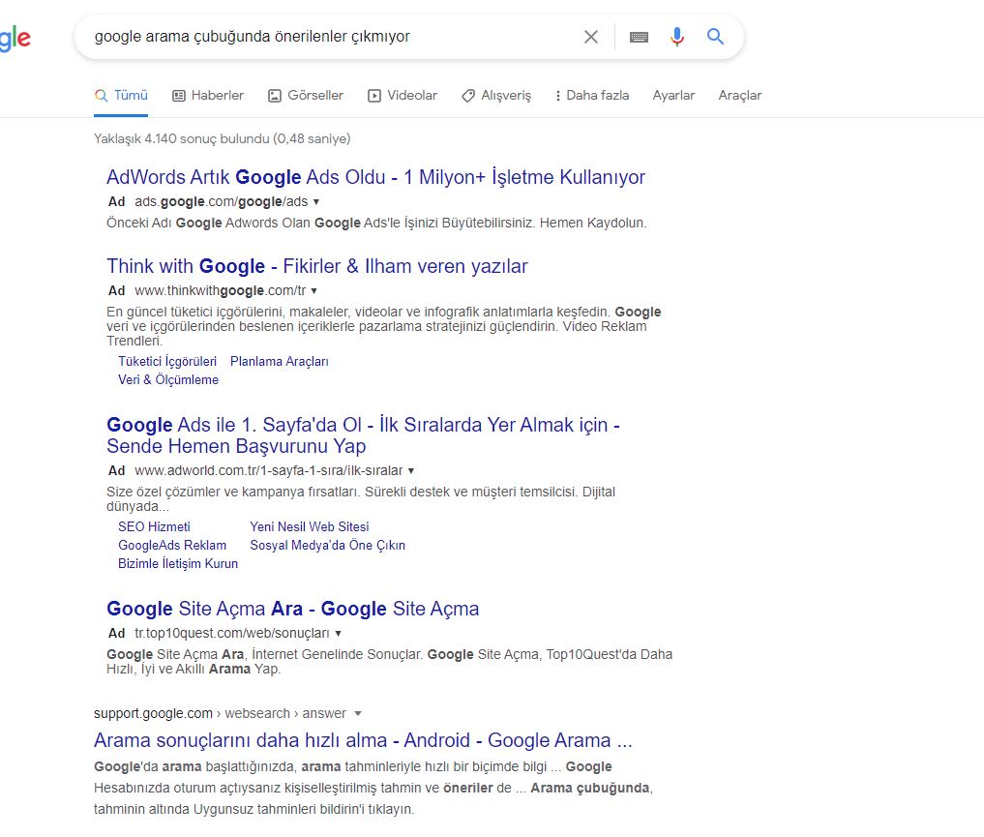Open the GoogleAds Reklam sitelink
Screen dimensions: 984x837
click(172, 545)
